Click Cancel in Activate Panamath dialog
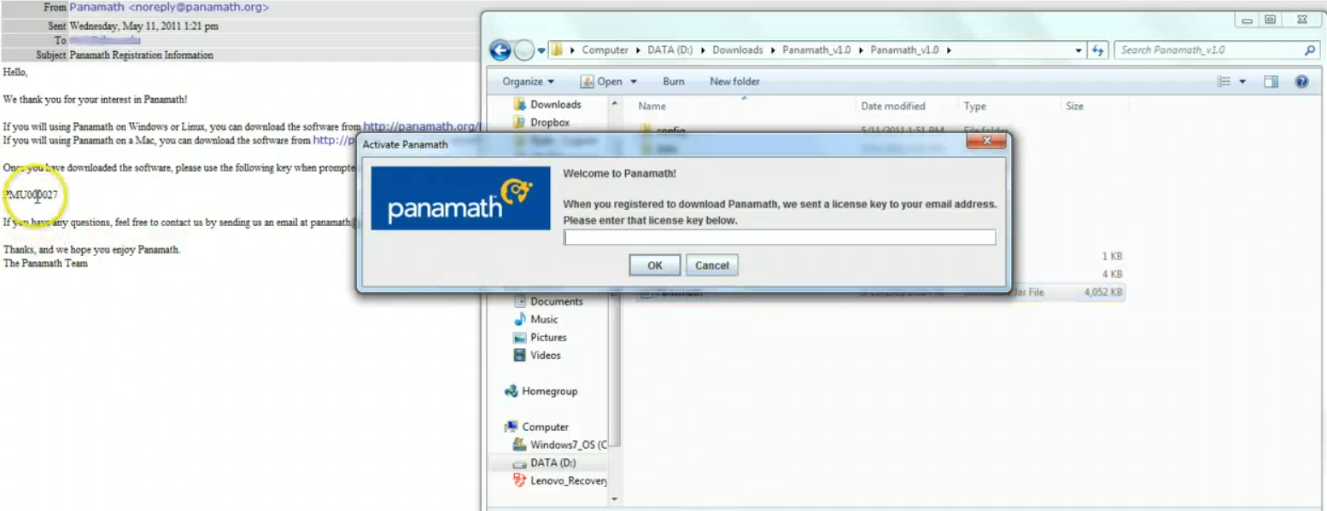1327x511 pixels. pyautogui.click(x=712, y=265)
